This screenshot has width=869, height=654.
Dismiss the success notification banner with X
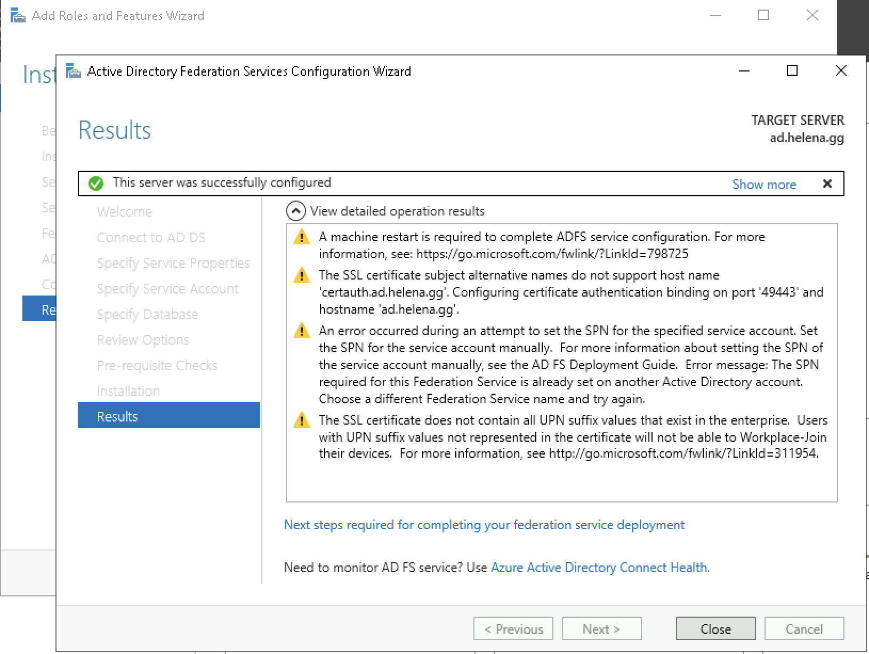(x=827, y=184)
